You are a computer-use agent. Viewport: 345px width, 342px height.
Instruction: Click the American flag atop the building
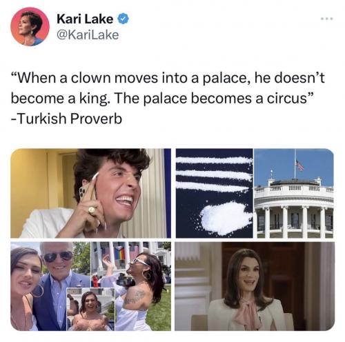click(299, 165)
